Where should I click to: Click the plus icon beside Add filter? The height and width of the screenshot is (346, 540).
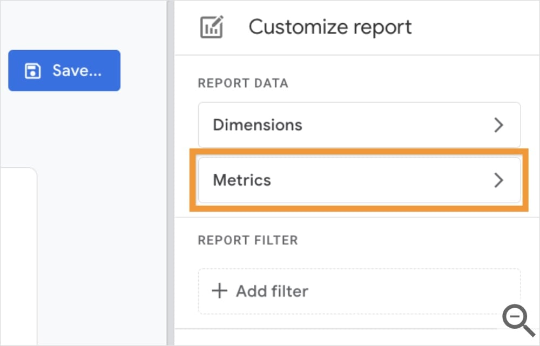point(219,291)
